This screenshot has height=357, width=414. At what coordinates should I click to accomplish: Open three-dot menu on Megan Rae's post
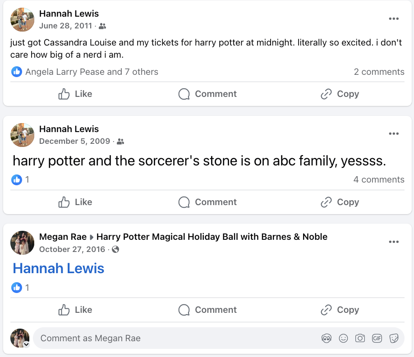coord(393,242)
